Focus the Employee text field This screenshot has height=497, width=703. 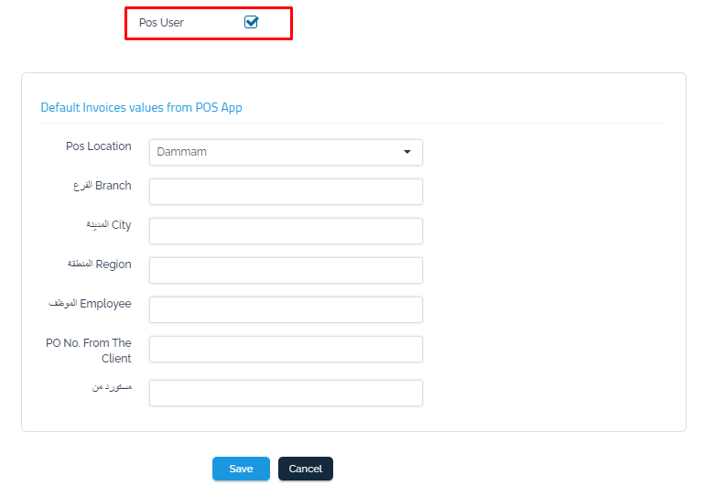tap(285, 309)
